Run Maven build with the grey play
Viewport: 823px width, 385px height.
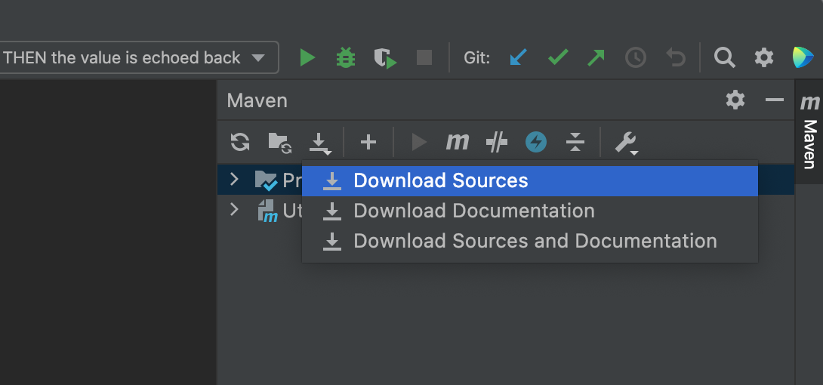[x=419, y=142]
